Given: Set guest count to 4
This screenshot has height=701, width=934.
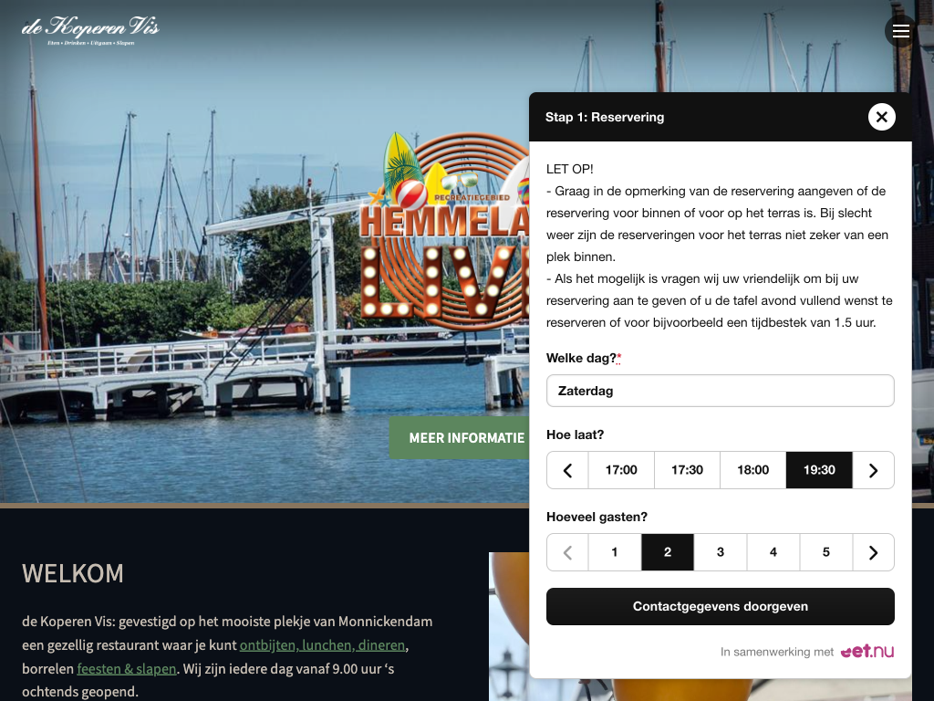Looking at the screenshot, I should [x=773, y=552].
